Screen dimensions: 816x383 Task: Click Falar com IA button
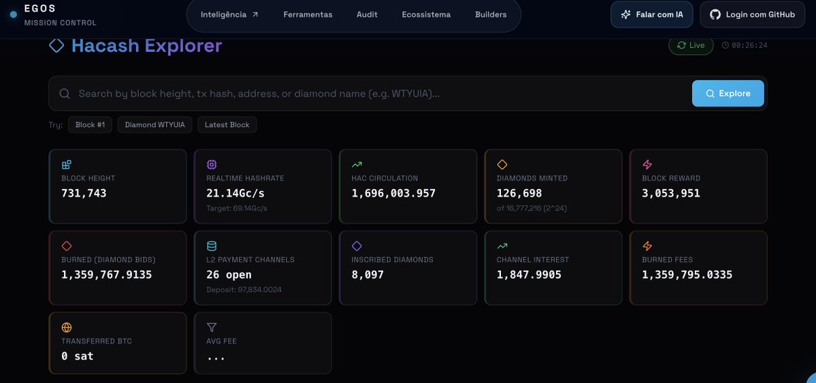tap(651, 14)
